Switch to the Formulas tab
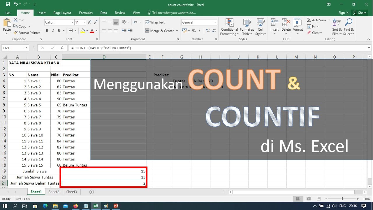373x210 pixels. 86,13
